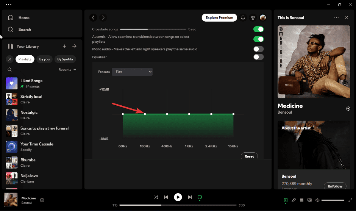This screenshot has height=211, width=356.
Task: Open the play queue
Action: pyautogui.click(x=301, y=200)
